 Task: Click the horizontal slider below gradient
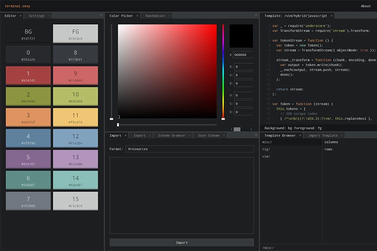(167, 124)
